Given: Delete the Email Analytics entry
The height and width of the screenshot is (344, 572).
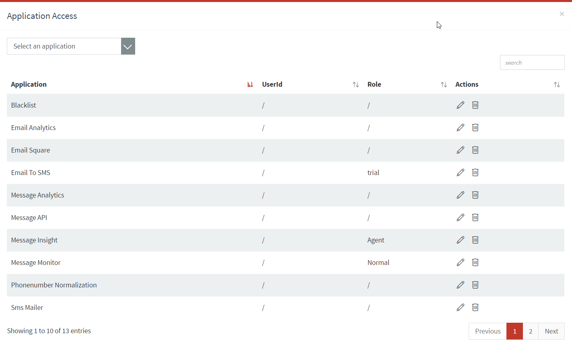Looking at the screenshot, I should click(475, 128).
